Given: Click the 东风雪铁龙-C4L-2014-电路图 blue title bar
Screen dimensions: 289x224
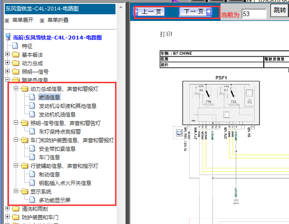Looking at the screenshot, I should [60, 9].
